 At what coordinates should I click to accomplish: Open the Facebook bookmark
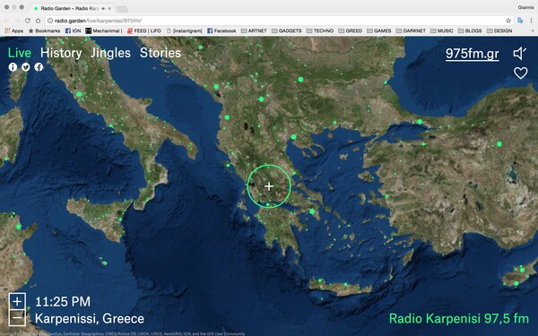(221, 30)
